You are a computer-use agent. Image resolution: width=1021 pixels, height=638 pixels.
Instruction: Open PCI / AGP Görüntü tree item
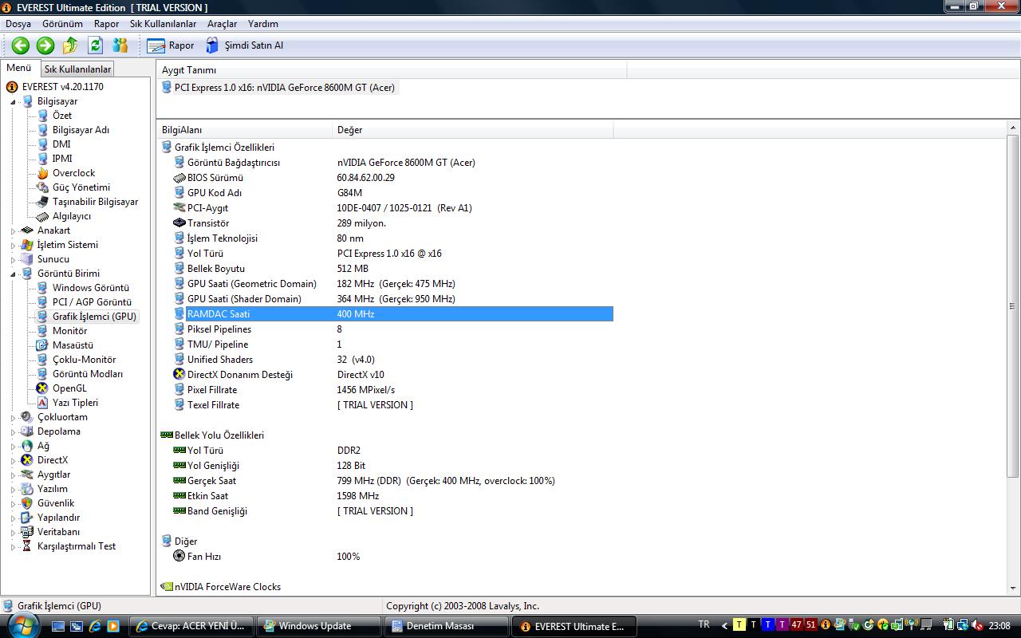(x=92, y=302)
